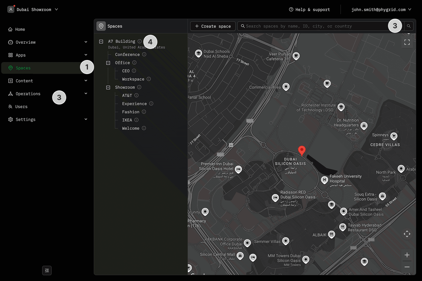
Task: Click the search magnifier button at right
Action: pyautogui.click(x=409, y=26)
